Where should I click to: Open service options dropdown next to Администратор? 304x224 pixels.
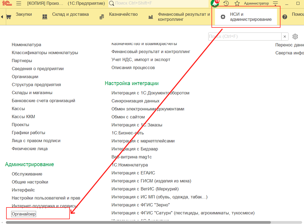click(x=275, y=3)
